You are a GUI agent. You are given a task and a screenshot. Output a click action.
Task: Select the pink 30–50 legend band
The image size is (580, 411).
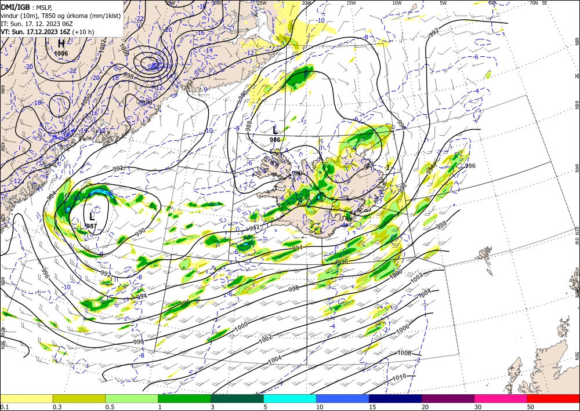pyautogui.click(x=501, y=398)
